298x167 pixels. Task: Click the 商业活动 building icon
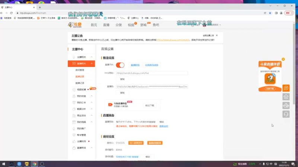coord(74,115)
